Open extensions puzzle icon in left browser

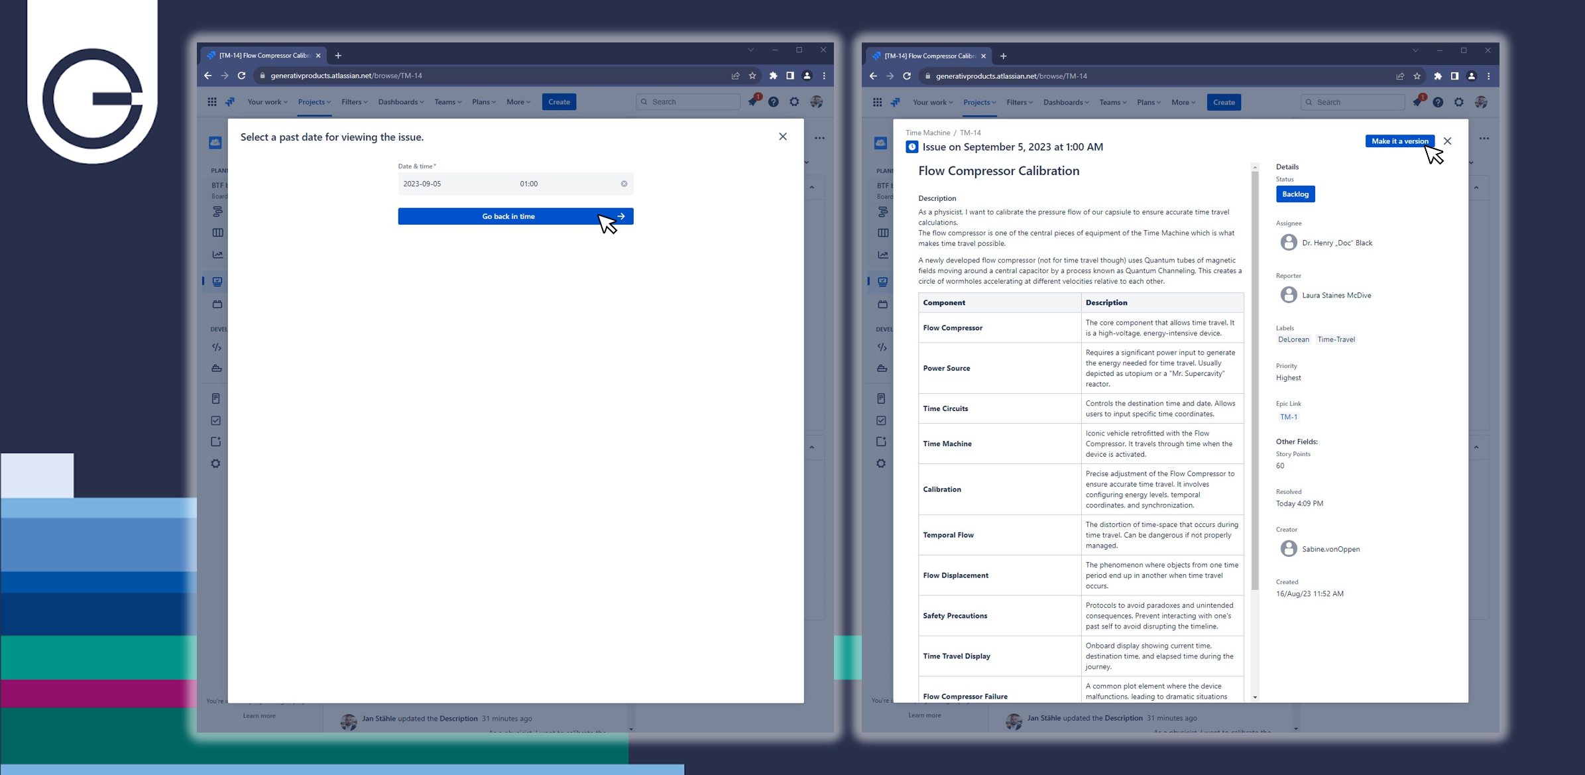pyautogui.click(x=773, y=76)
